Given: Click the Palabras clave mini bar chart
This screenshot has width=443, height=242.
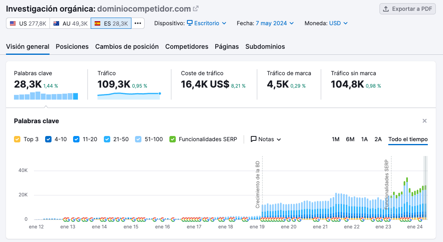Looking at the screenshot, I should (46, 96).
